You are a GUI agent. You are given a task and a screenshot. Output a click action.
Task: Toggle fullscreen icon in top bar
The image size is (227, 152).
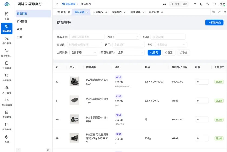214,4
